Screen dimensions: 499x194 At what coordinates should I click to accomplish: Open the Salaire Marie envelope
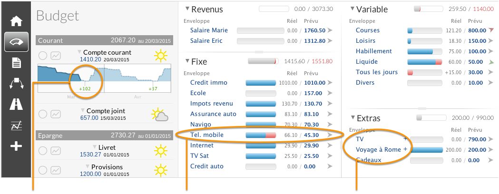(209, 30)
